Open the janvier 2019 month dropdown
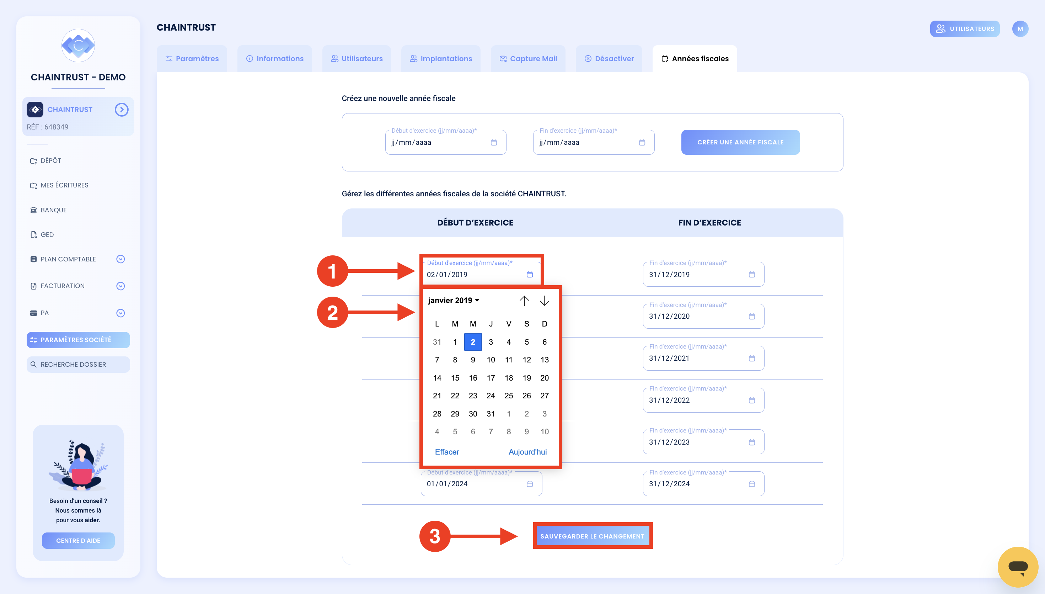The width and height of the screenshot is (1045, 594). pos(454,300)
